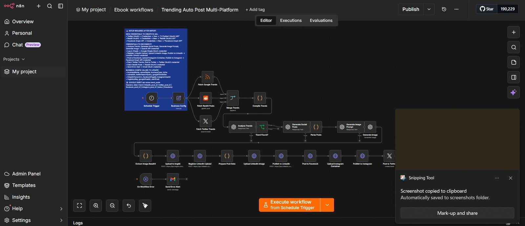Select the Upload to imgbb node
Image resolution: width=525 pixels, height=226 pixels.
173,156
